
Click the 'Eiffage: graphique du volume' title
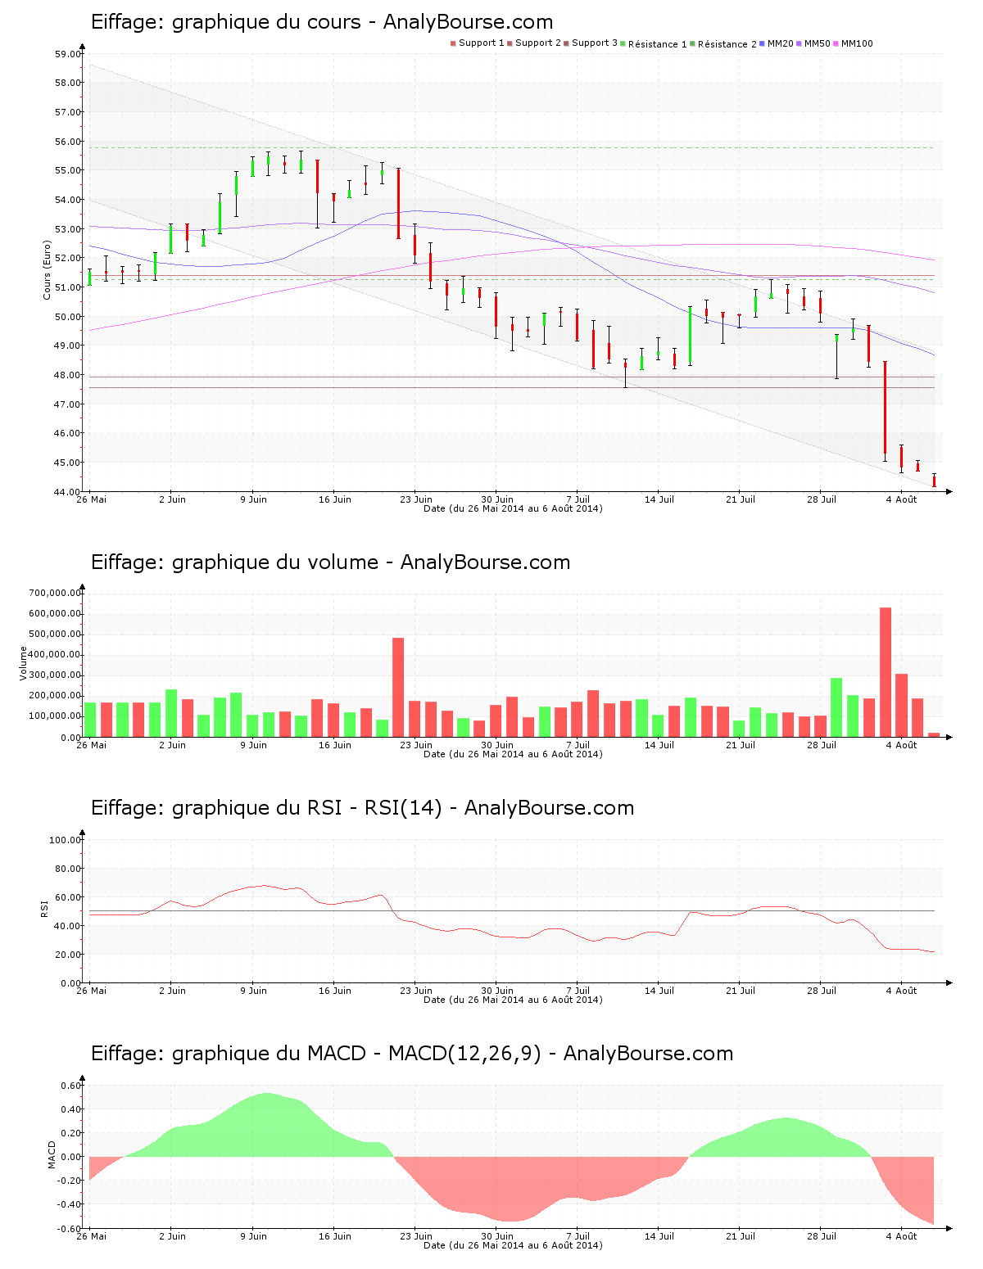(235, 562)
